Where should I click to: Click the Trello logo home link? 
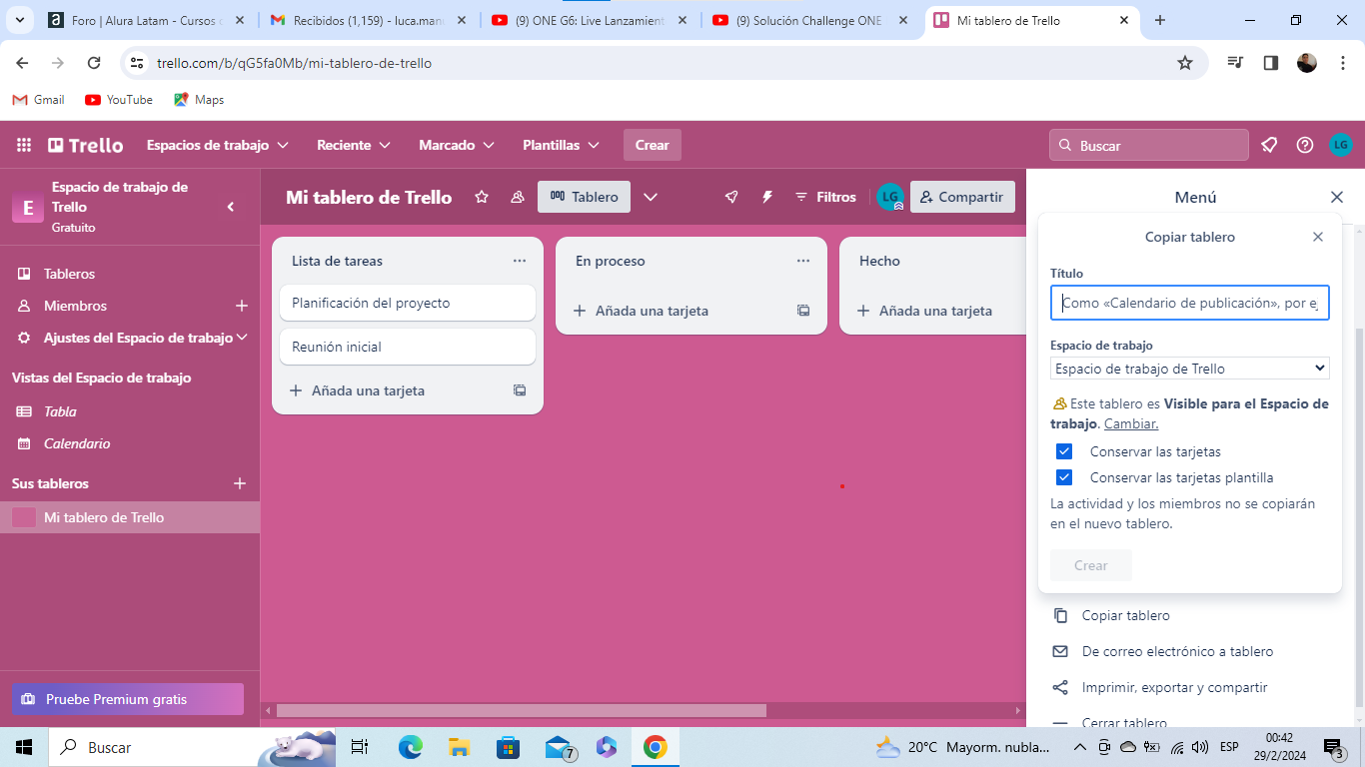coord(86,145)
